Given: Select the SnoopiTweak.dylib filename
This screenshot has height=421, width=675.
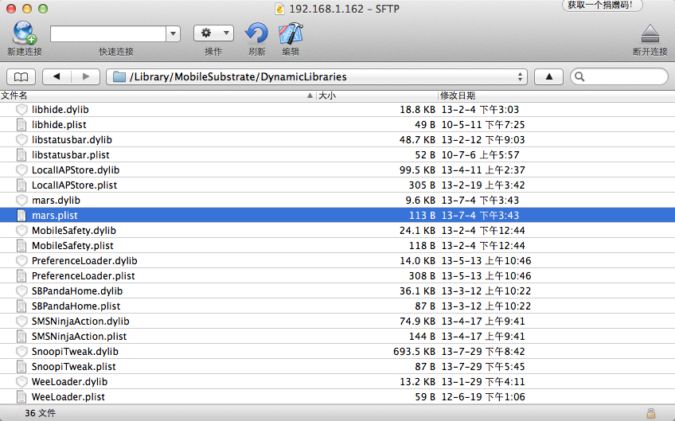Looking at the screenshot, I should point(75,351).
